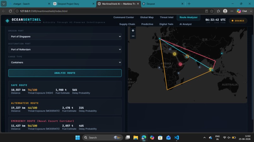Image resolution: width=254 pixels, height=142 pixels.
Task: Open the AI Analyst tab
Action: 186,24
